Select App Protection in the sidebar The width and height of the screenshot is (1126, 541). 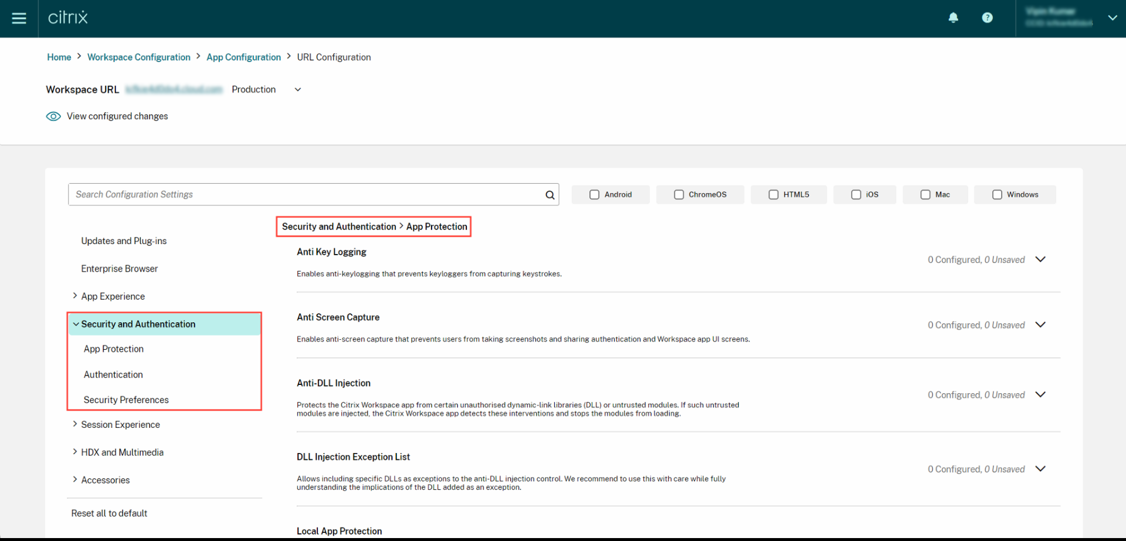113,349
